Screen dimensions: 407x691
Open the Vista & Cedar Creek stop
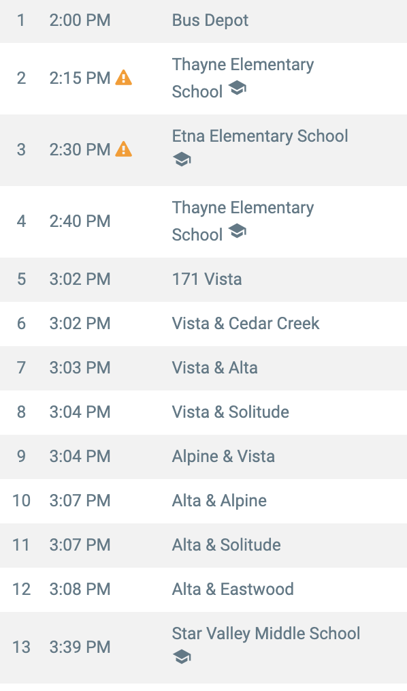pyautogui.click(x=203, y=324)
